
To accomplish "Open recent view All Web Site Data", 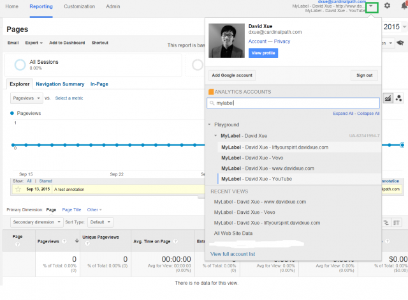I will pos(233,234).
